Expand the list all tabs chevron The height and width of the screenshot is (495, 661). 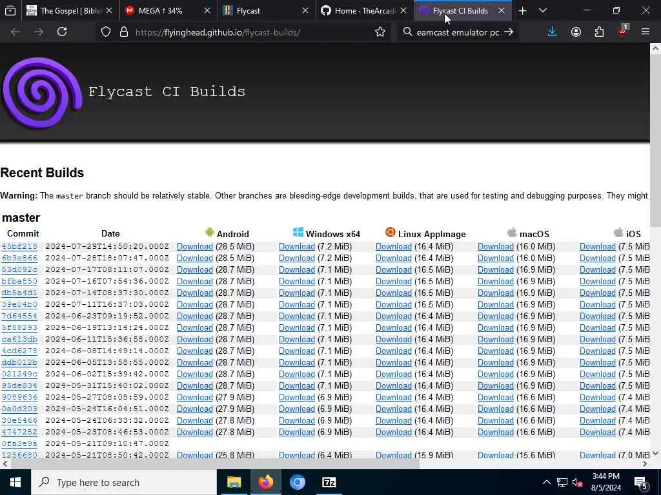(543, 11)
